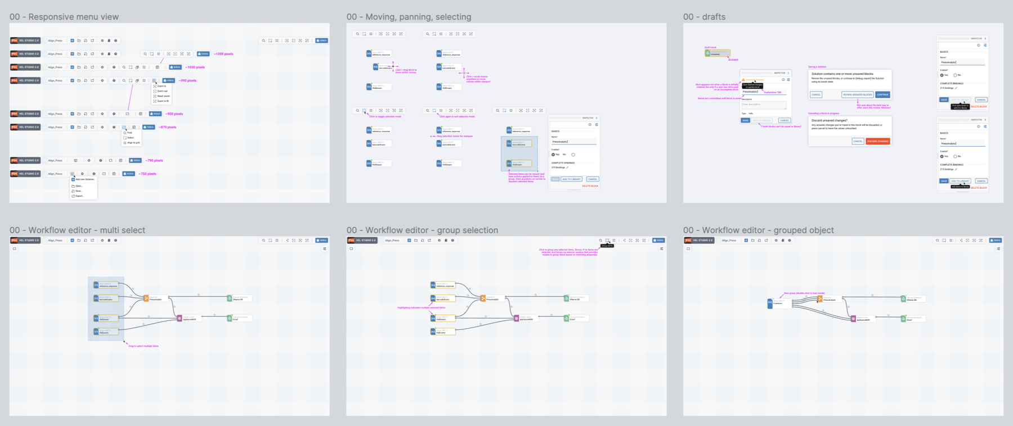Click hamburger menu icon in multi select frame
This screenshot has height=426, width=1013.
pyautogui.click(x=325, y=248)
